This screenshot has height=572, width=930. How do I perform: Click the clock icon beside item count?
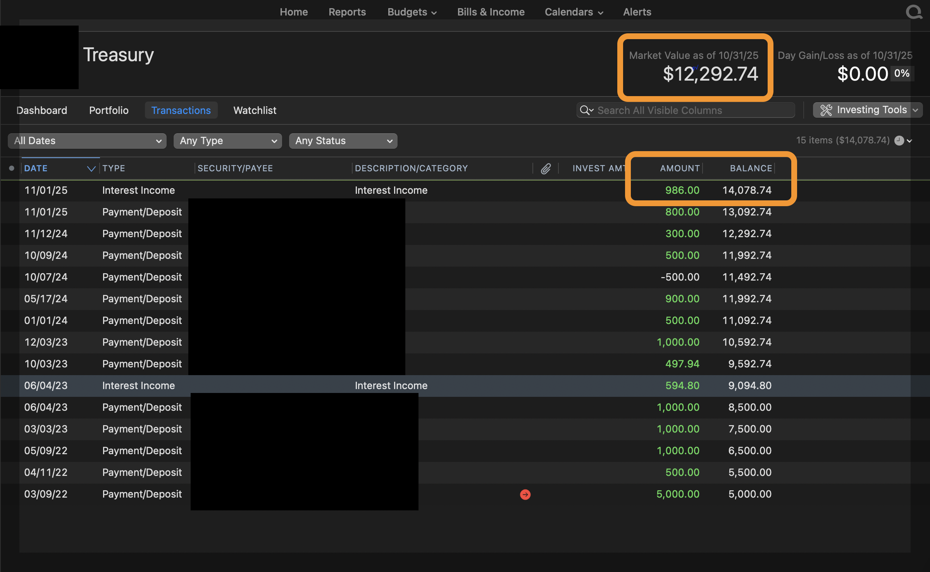899,141
